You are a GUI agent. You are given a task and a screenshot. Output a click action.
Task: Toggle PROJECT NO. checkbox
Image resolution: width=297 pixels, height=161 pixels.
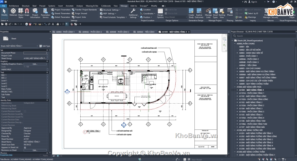(x=48, y=92)
